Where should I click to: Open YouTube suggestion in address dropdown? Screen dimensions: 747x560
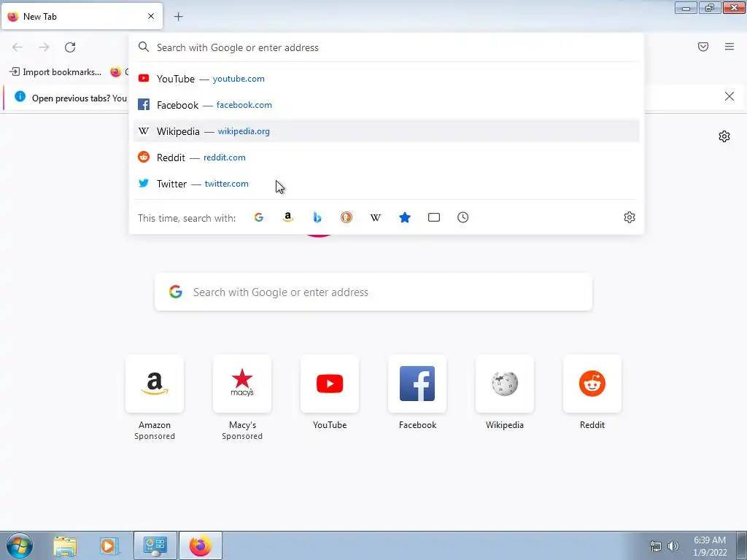tap(386, 79)
